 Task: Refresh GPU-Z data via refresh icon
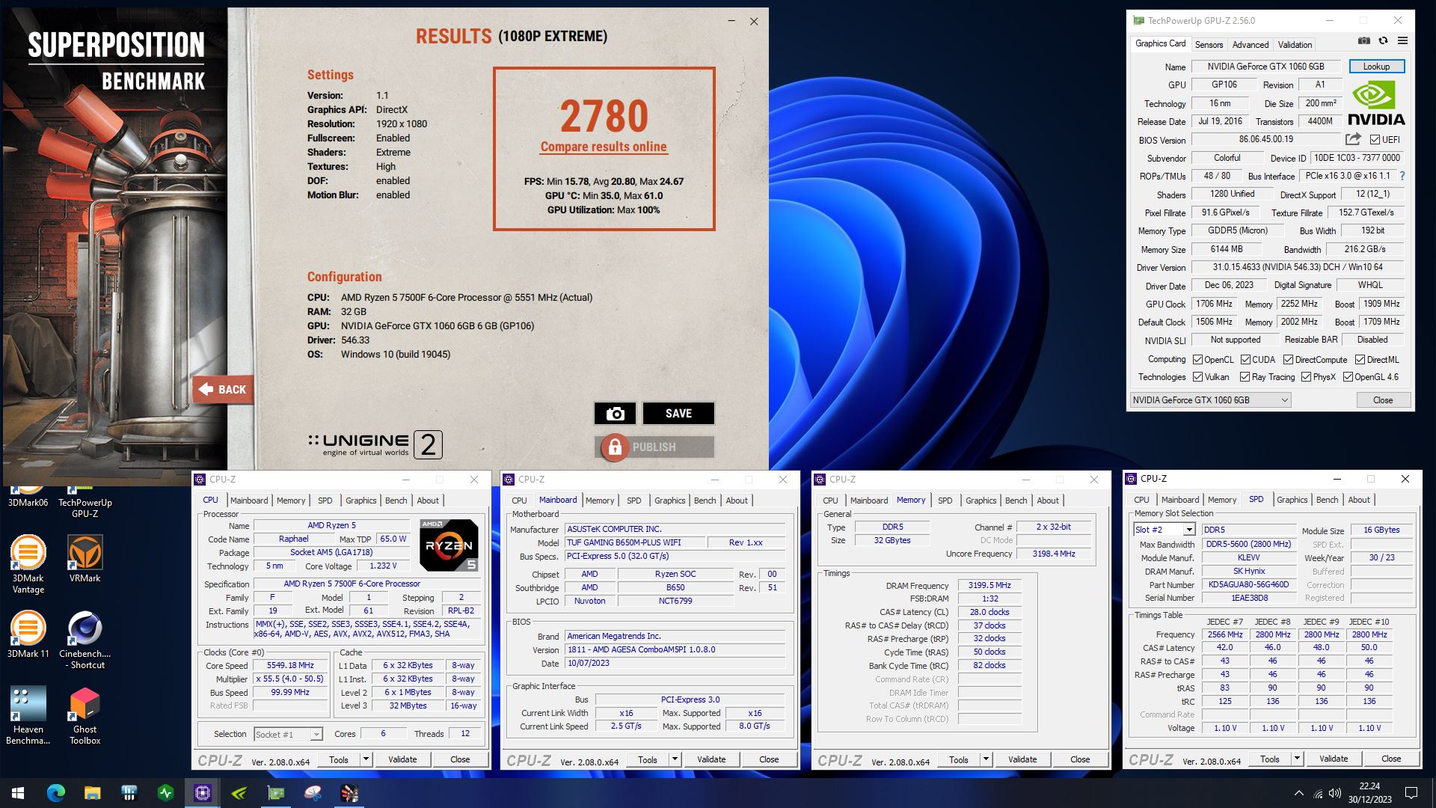pyautogui.click(x=1383, y=41)
